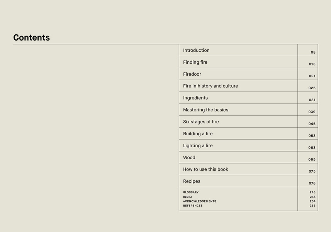331x232 pixels.
Task: Click the Contents page heading
Action: pyautogui.click(x=31, y=38)
